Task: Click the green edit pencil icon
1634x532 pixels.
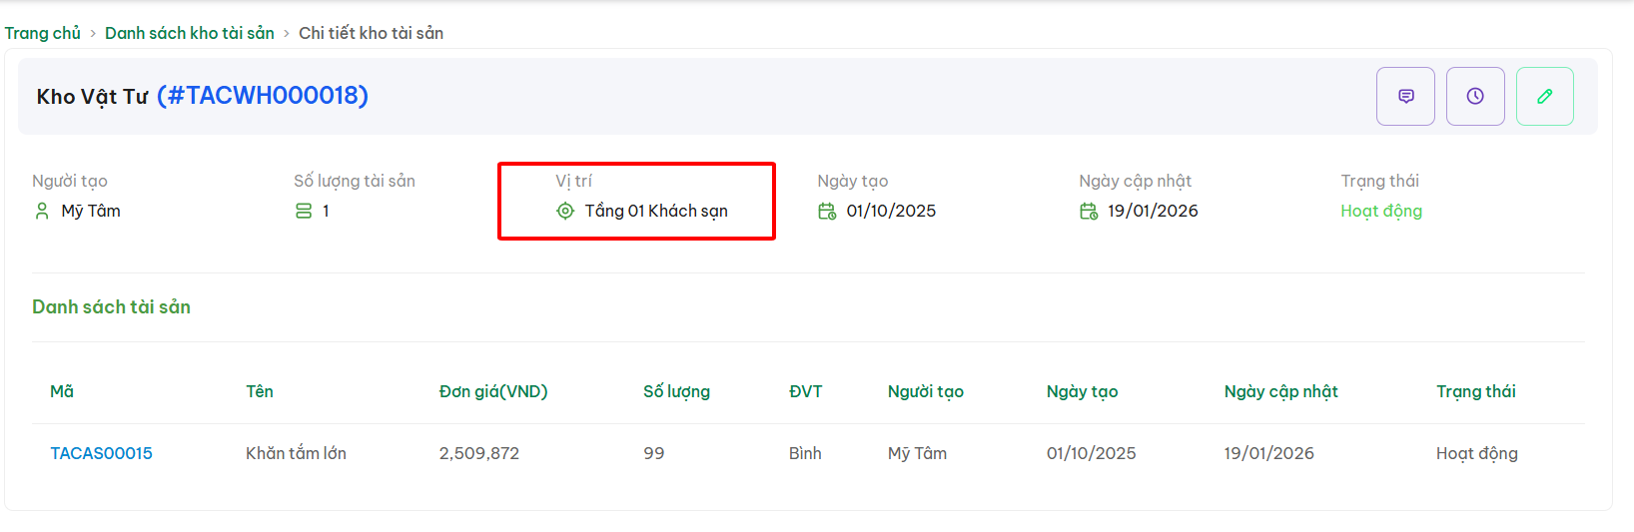Action: 1544,96
